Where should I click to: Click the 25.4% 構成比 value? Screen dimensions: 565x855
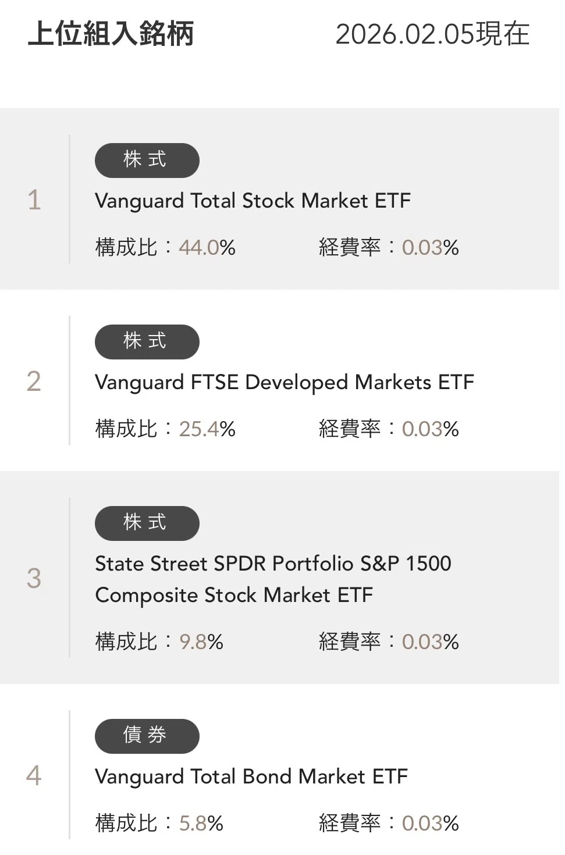click(x=207, y=429)
